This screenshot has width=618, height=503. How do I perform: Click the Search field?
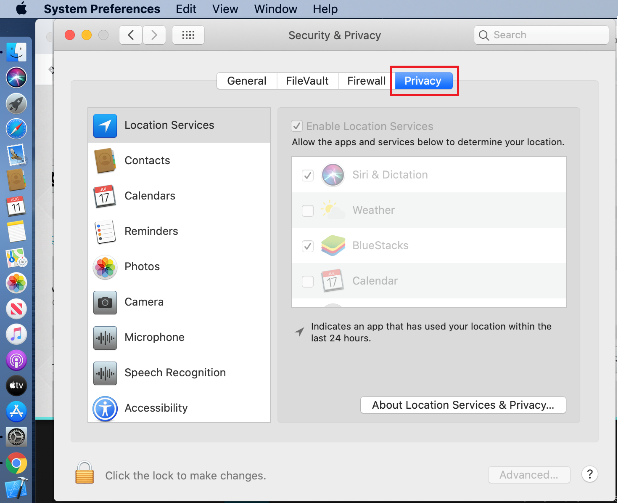[541, 35]
